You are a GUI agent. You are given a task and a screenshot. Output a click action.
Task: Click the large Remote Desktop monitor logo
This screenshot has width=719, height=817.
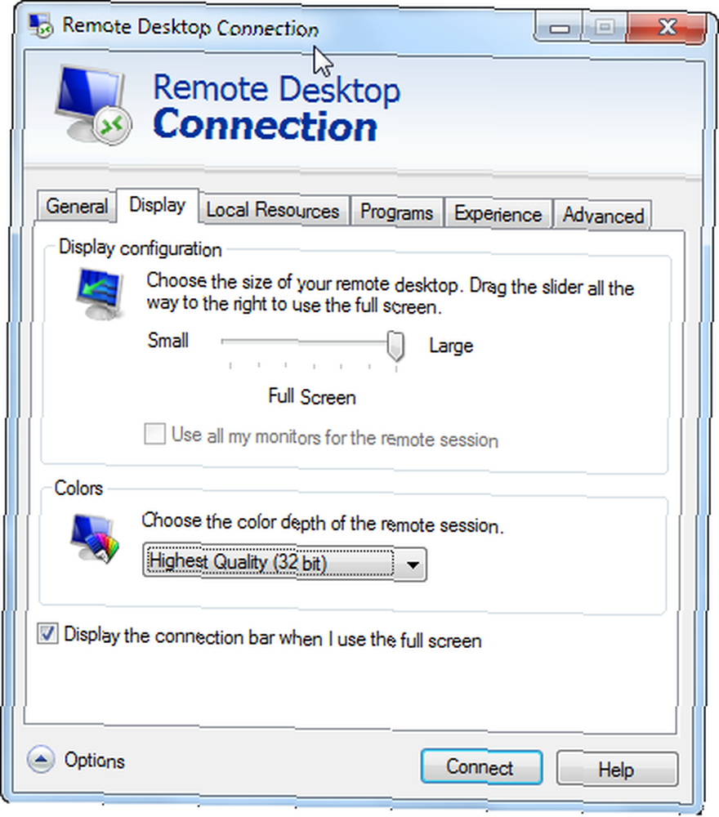click(94, 105)
